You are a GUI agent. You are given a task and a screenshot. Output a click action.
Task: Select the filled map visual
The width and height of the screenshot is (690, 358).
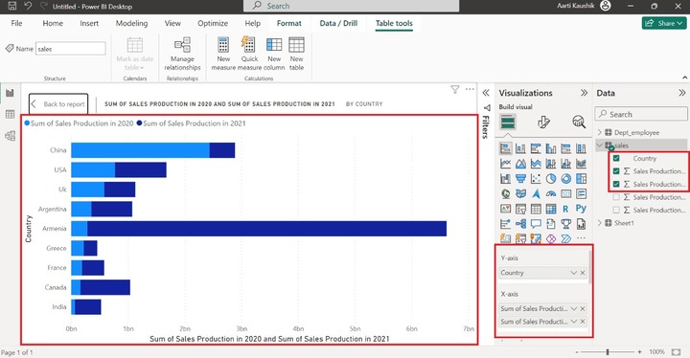pyautogui.click(x=520, y=193)
